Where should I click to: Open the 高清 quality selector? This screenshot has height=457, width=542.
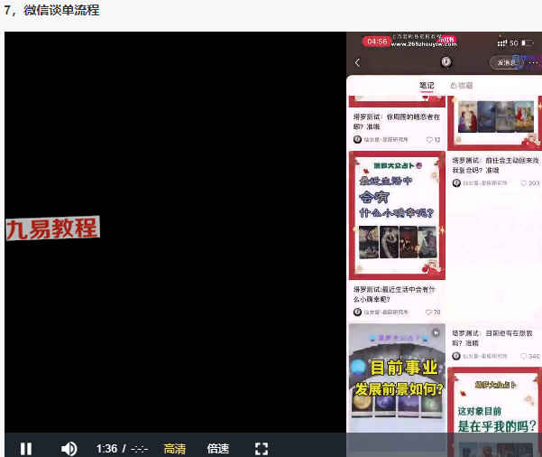coord(175,449)
